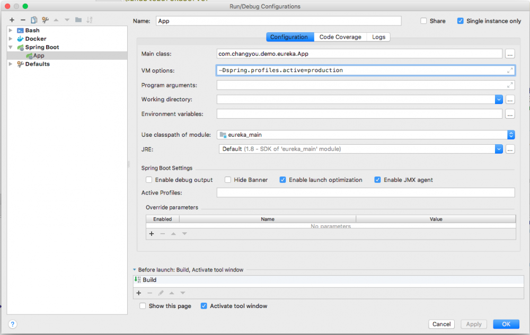Click the Main class field

coord(359,54)
